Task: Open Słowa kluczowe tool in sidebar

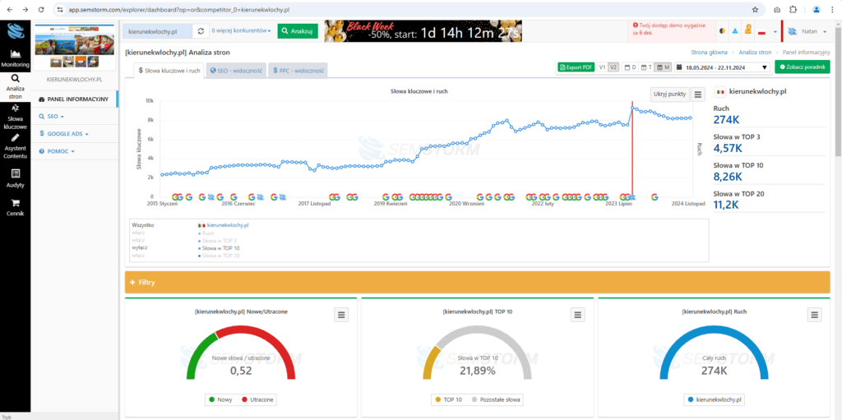Action: pyautogui.click(x=15, y=117)
